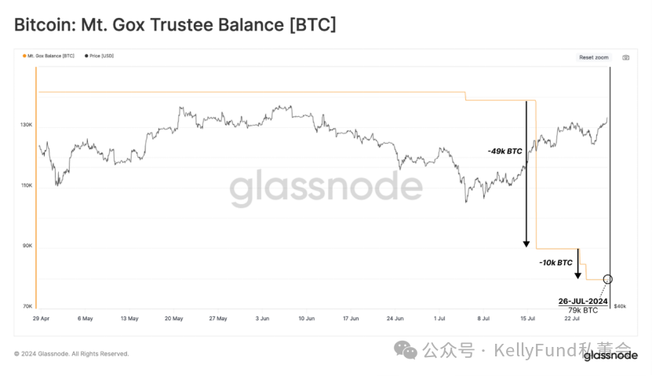Click the 130K y-axis label
This screenshot has width=652, height=376.
point(26,126)
